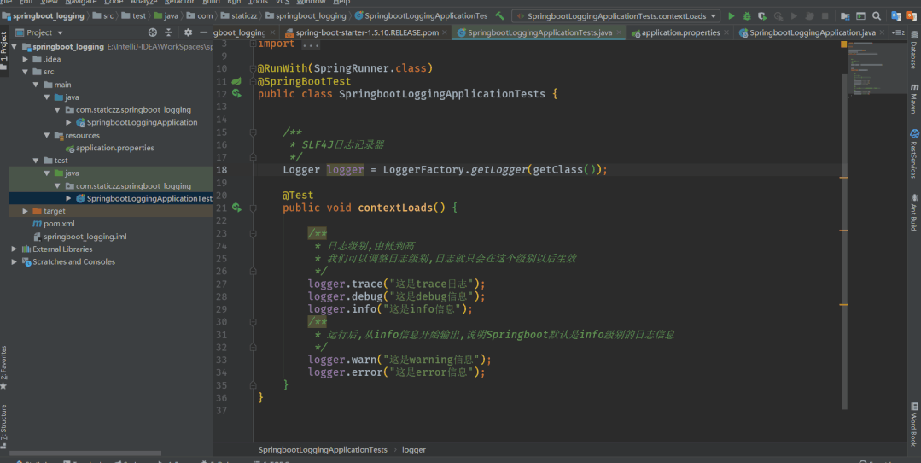The image size is (921, 463).
Task: Click the orange translate plugin icon
Action: [912, 16]
